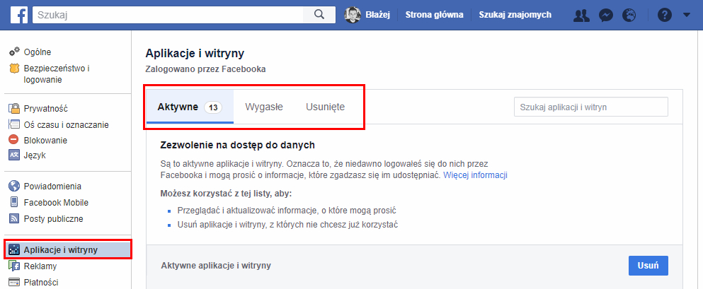Click Szukaj aplikacji i witryn field
703x289 pixels.
(x=591, y=107)
